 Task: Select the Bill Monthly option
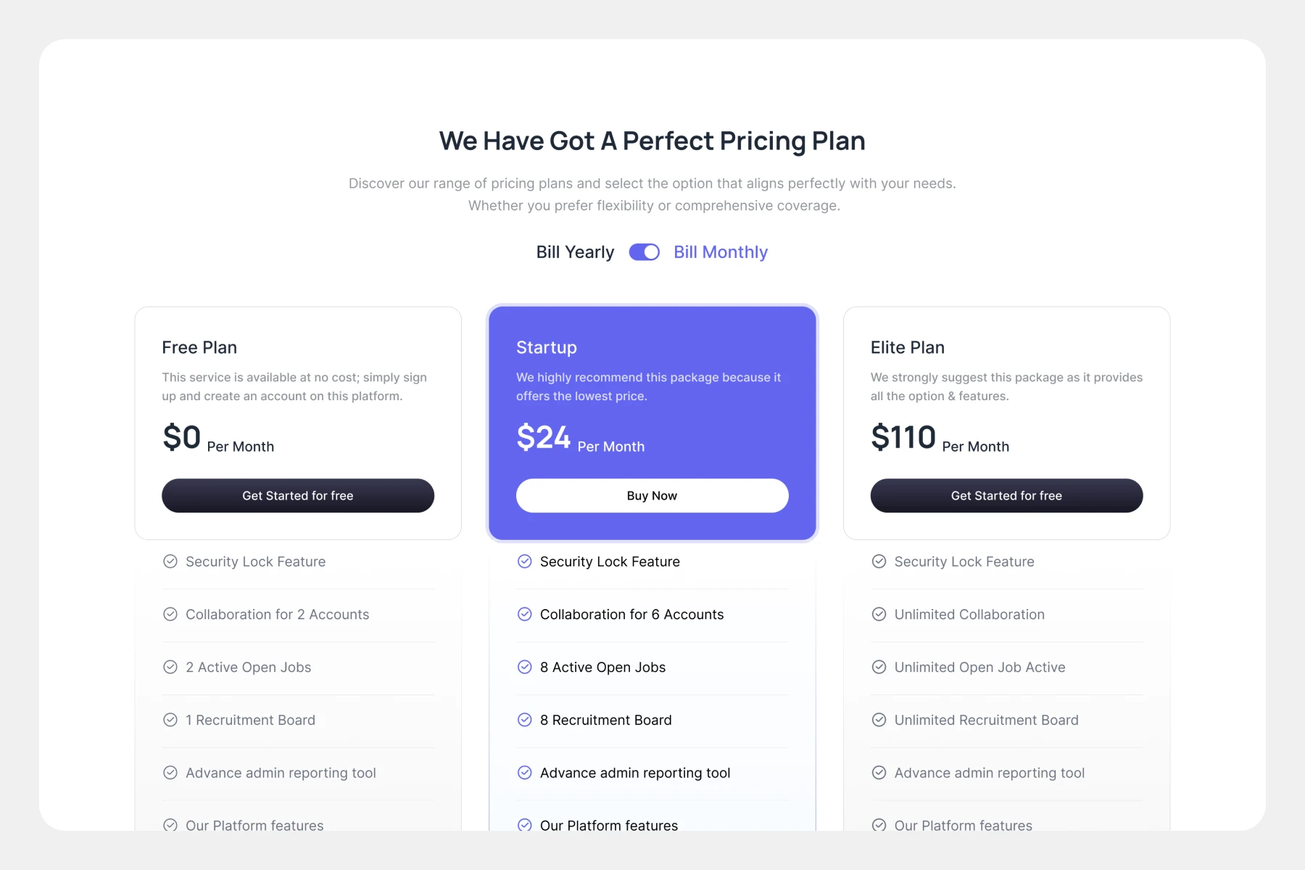coord(720,252)
